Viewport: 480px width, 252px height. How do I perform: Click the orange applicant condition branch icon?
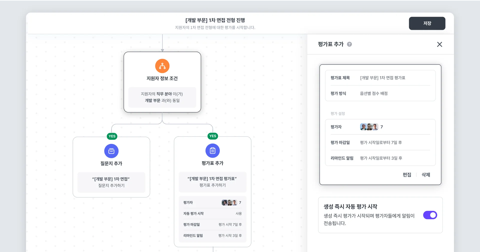(x=162, y=66)
